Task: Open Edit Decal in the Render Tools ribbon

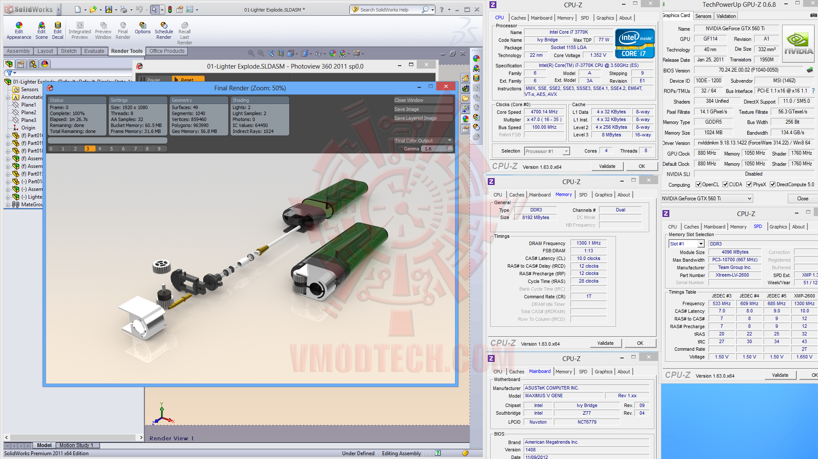Action: coord(58,31)
